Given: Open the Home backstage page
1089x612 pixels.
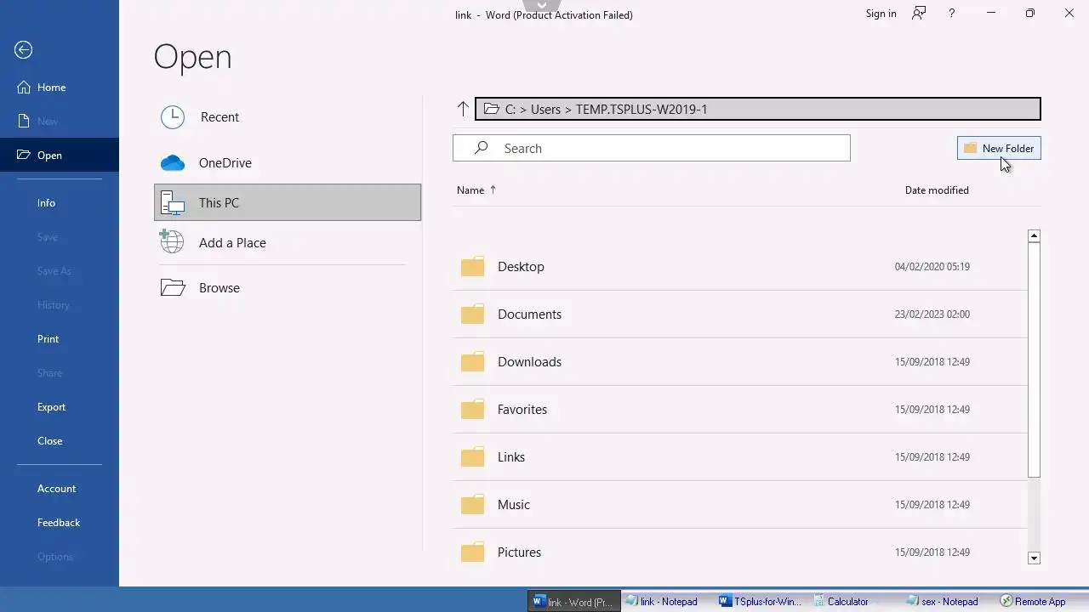Looking at the screenshot, I should coord(60,88).
